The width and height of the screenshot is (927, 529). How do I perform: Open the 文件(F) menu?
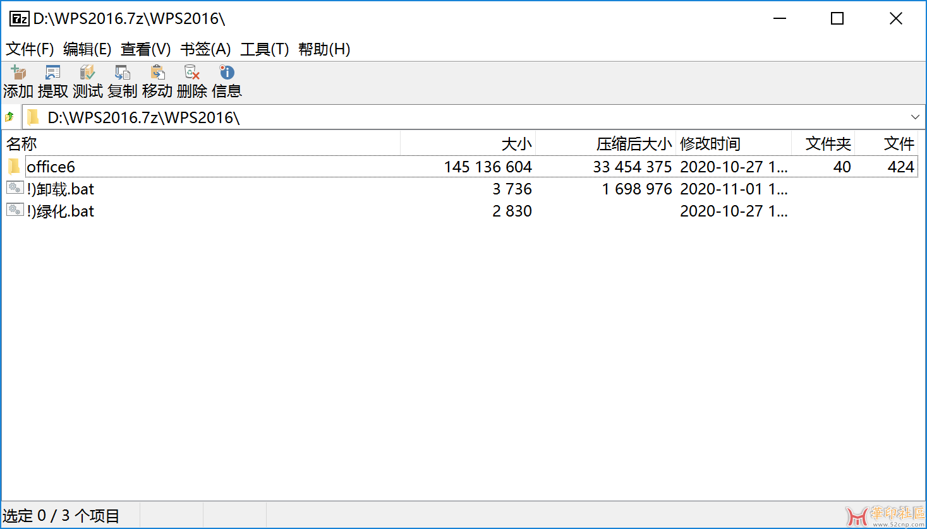click(30, 49)
